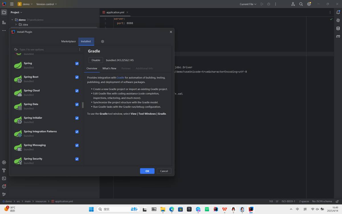The width and height of the screenshot is (342, 214).
Task: Open the Database tool window icon
Action: point(338,28)
